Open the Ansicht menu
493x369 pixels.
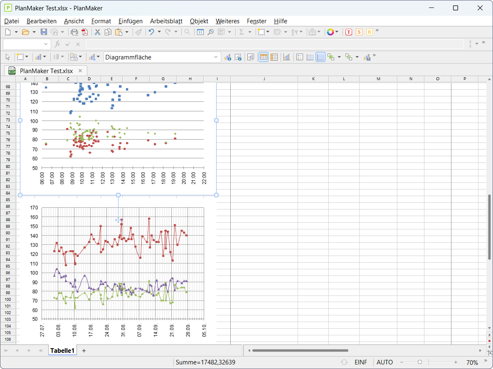click(x=74, y=21)
